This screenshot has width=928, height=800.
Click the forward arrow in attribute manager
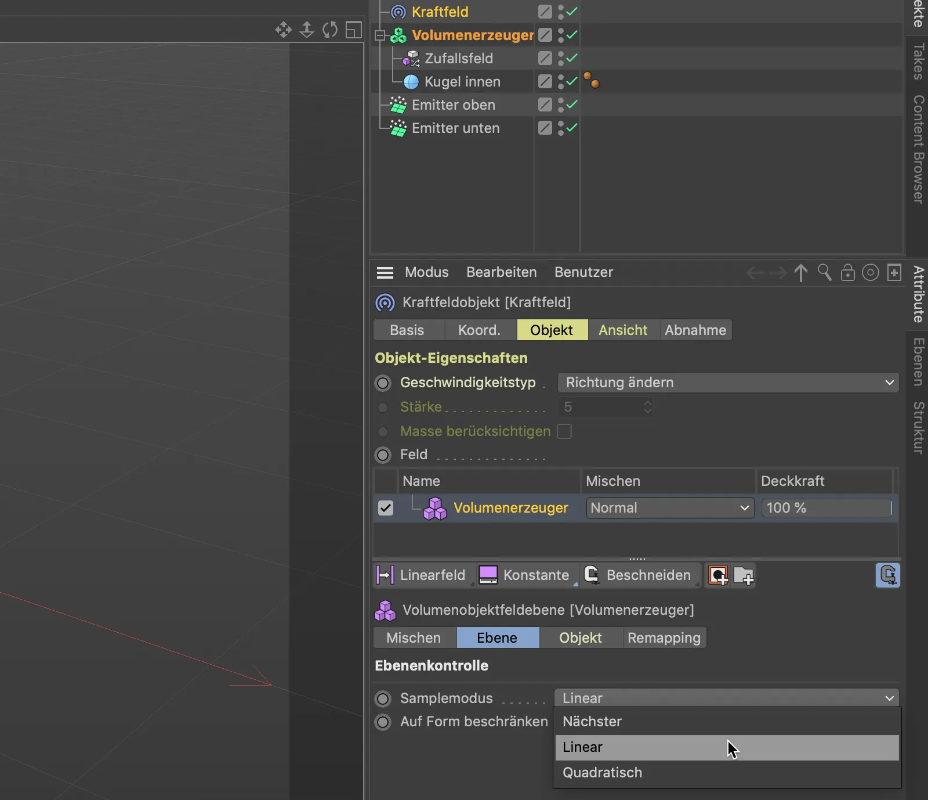(x=778, y=272)
